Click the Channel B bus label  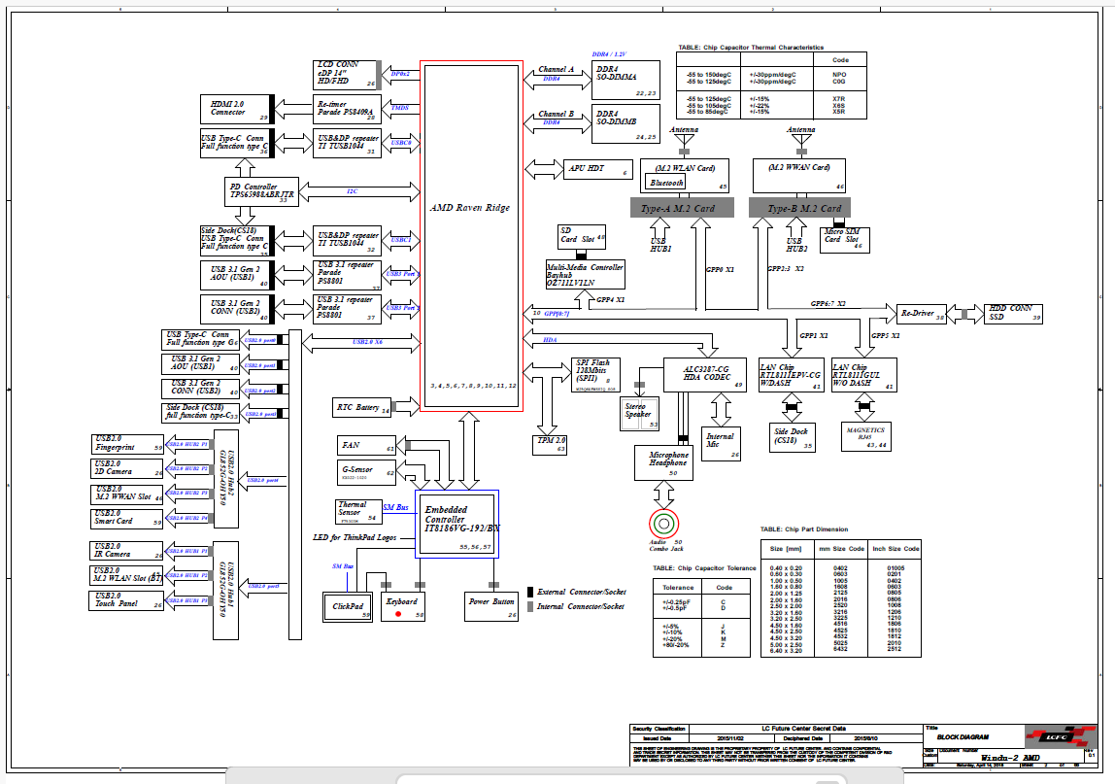click(x=557, y=114)
